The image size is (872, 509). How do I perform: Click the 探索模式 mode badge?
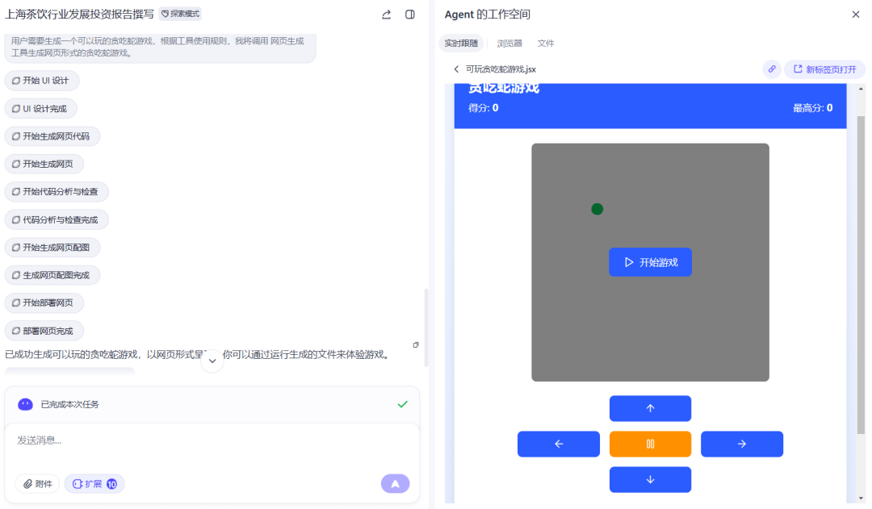[180, 14]
